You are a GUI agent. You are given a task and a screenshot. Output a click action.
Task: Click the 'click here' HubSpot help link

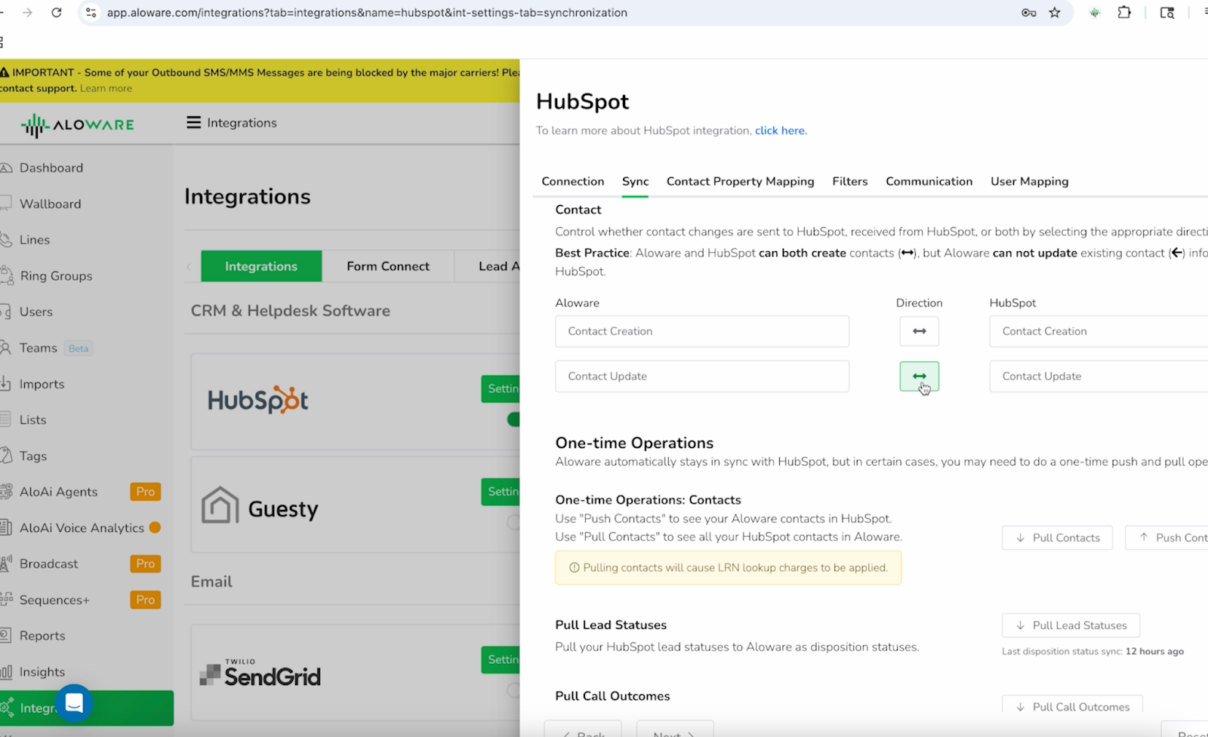tap(781, 131)
